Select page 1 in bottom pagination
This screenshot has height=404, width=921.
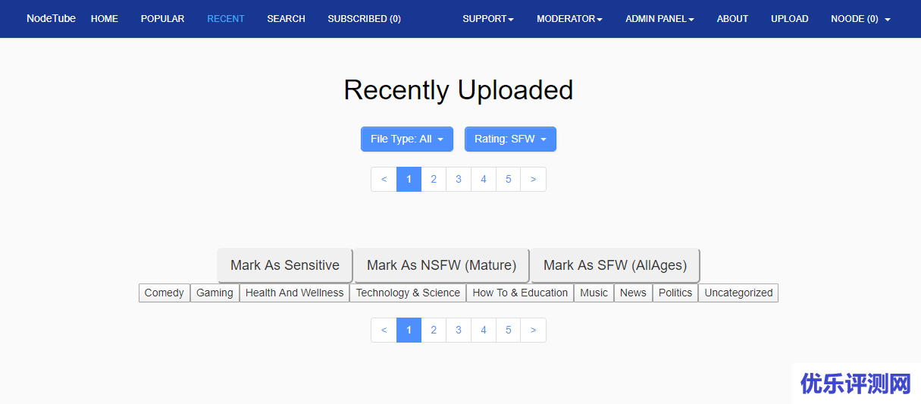(x=409, y=330)
